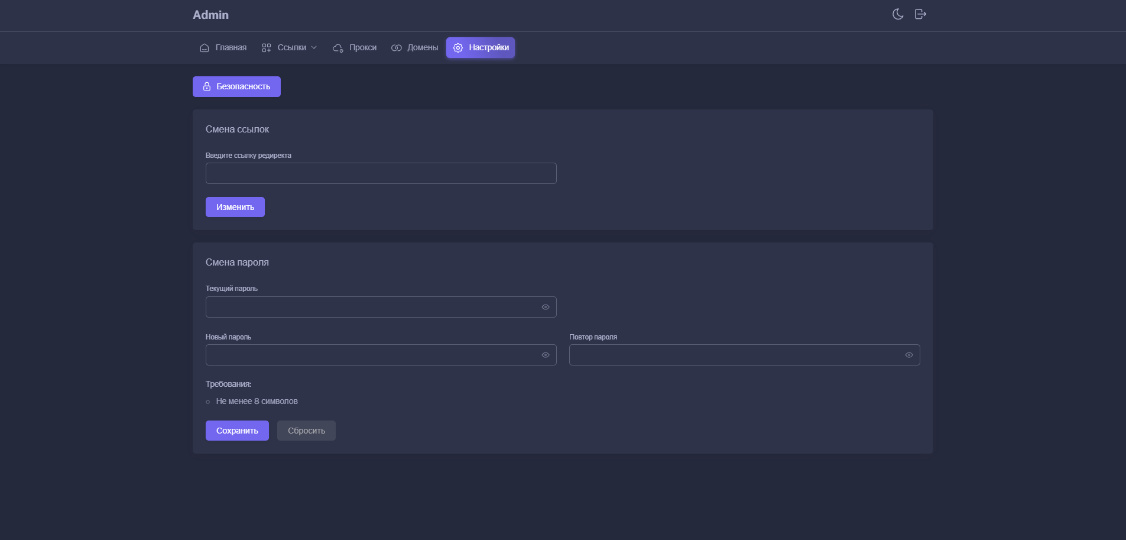This screenshot has height=540, width=1126.
Task: Open the Прокси section
Action: [x=355, y=48]
